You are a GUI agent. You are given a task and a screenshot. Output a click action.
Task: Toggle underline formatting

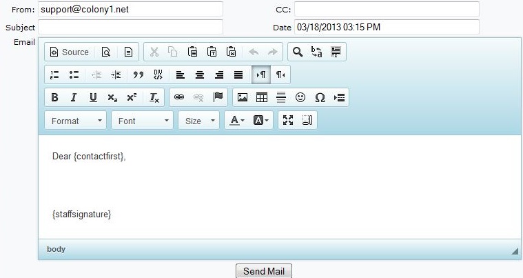click(93, 97)
